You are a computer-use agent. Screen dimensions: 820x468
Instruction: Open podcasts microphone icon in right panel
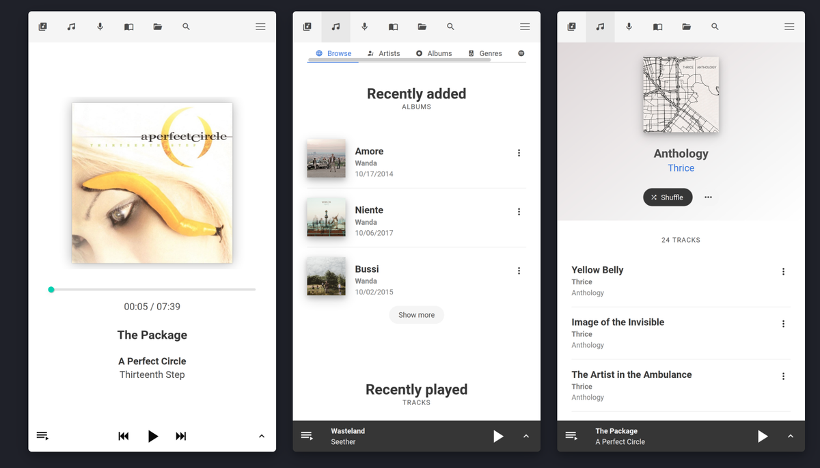tap(629, 27)
